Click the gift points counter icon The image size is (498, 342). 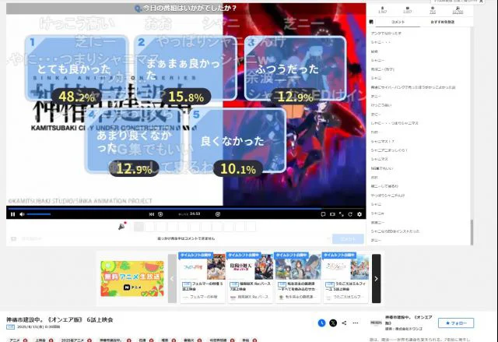[458, 10]
